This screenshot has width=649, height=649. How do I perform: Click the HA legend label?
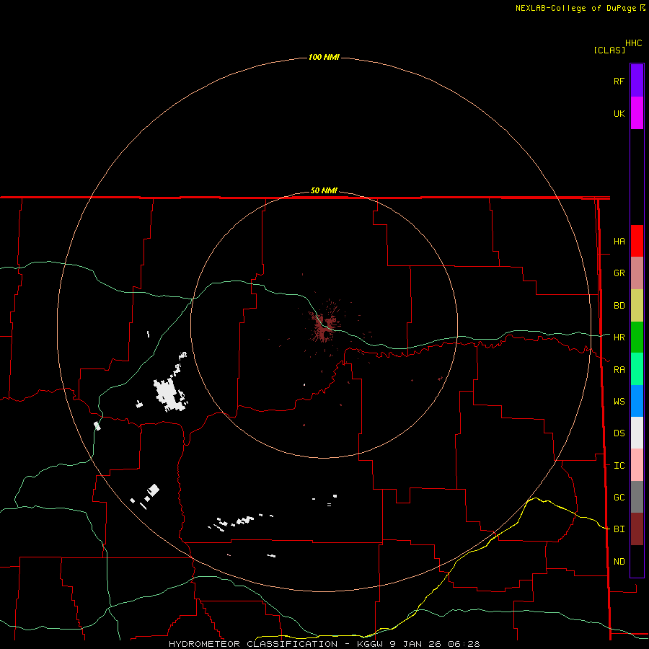pyautogui.click(x=619, y=242)
